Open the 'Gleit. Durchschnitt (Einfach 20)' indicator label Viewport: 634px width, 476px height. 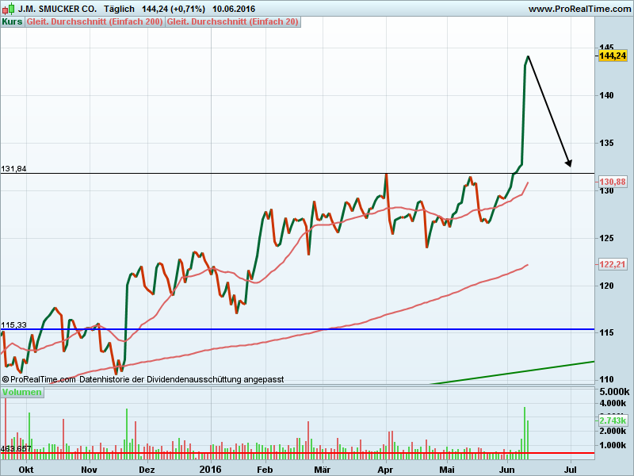tap(233, 22)
